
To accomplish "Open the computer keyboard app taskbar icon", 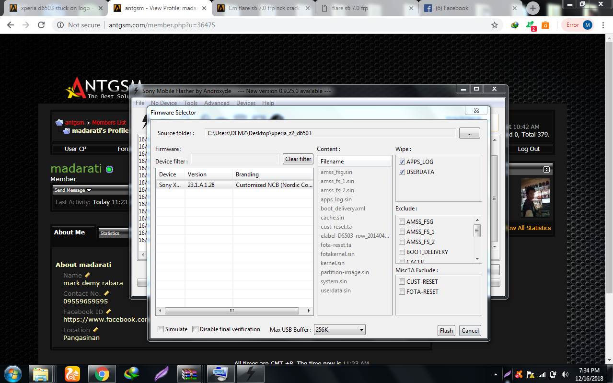I will (x=220, y=373).
